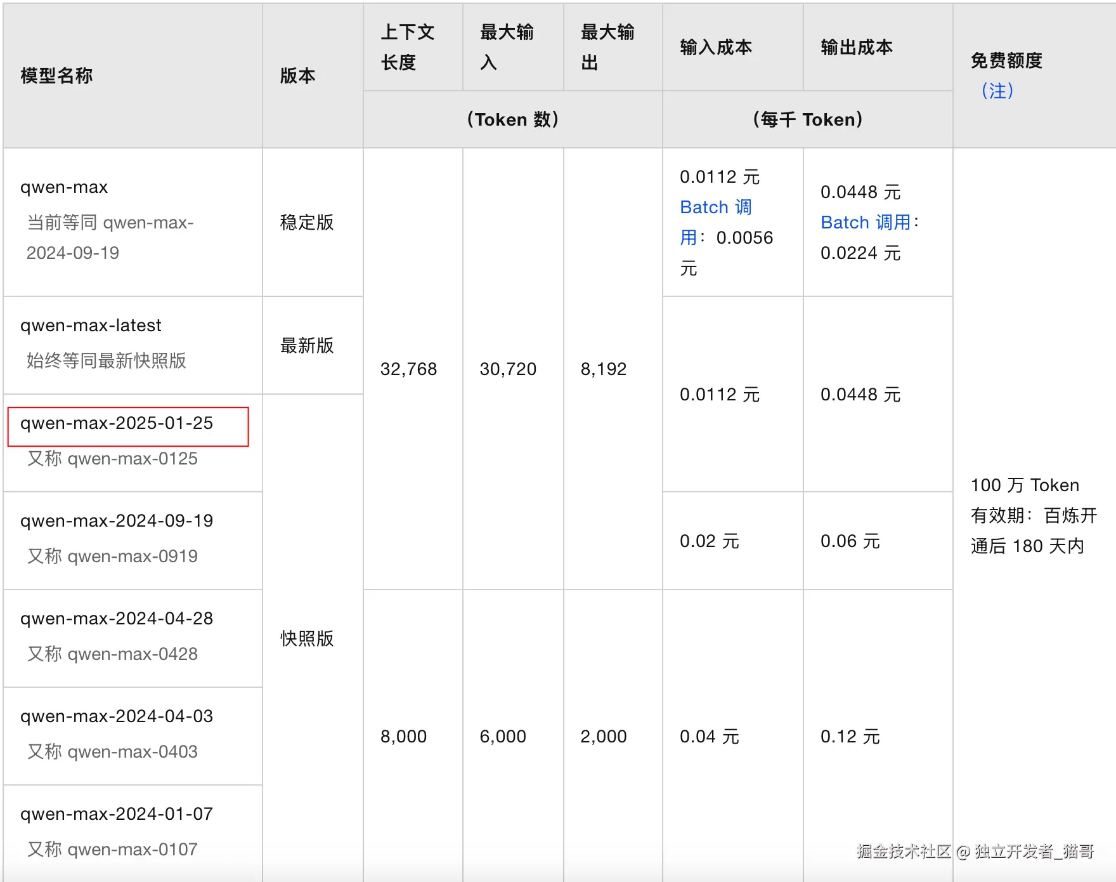Click 0.0112 元 input cost for qwen-max-latest
The width and height of the screenshot is (1116, 882).
[x=720, y=395]
